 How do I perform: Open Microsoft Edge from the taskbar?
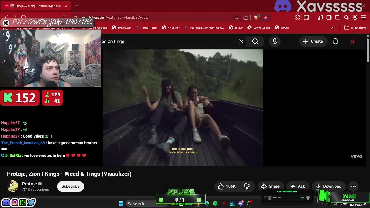(207, 204)
